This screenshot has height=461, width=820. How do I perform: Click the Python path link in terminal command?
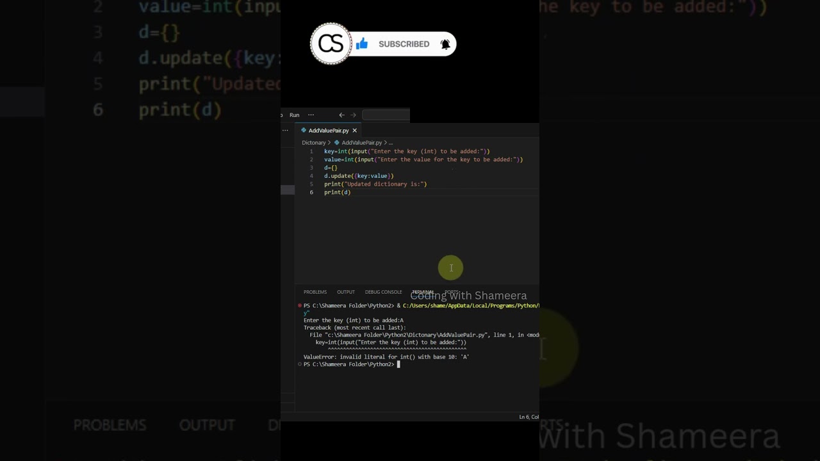click(471, 305)
